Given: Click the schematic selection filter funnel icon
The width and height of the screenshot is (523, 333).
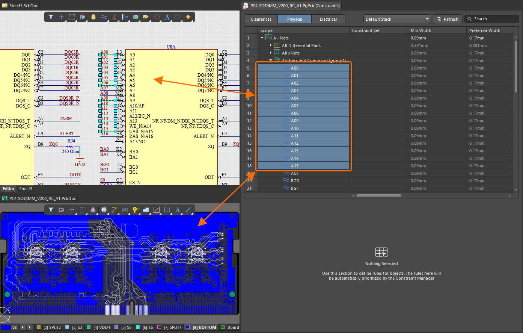Looking at the screenshot, I should point(51,17).
